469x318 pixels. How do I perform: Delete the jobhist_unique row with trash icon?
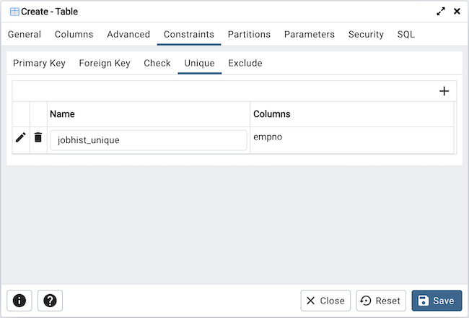tap(38, 137)
